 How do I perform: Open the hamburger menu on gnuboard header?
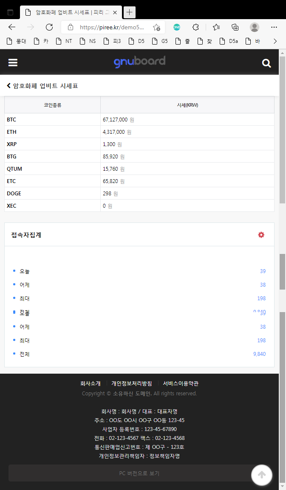point(13,63)
